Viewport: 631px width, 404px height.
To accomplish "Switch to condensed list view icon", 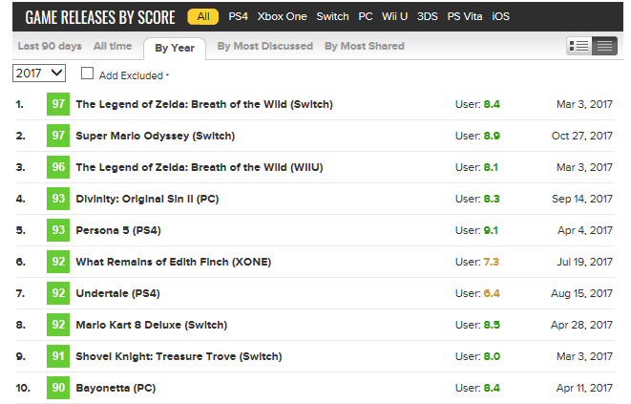I will (604, 46).
